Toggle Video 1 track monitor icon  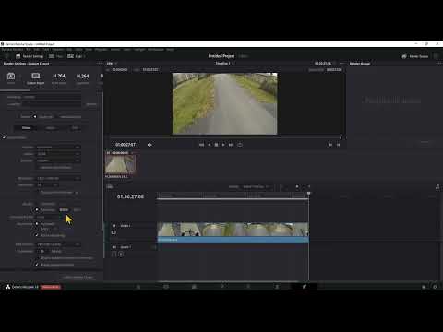pyautogui.click(x=114, y=232)
